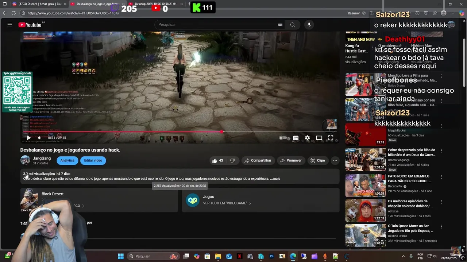Open the Windows Start menu
467x262 pixels.
pyautogui.click(x=120, y=256)
